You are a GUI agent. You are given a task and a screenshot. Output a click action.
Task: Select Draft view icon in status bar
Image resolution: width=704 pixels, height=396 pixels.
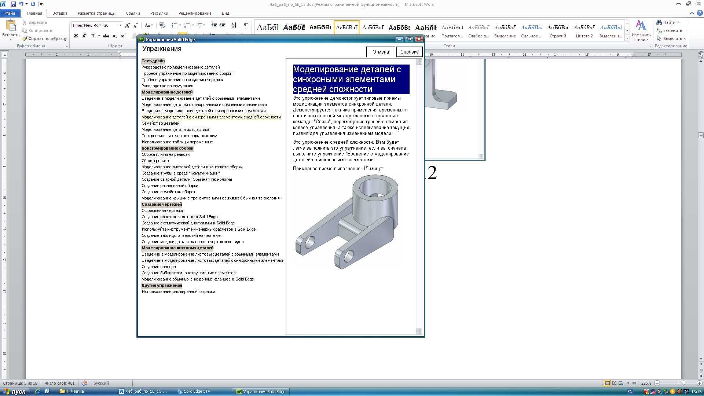point(634,383)
